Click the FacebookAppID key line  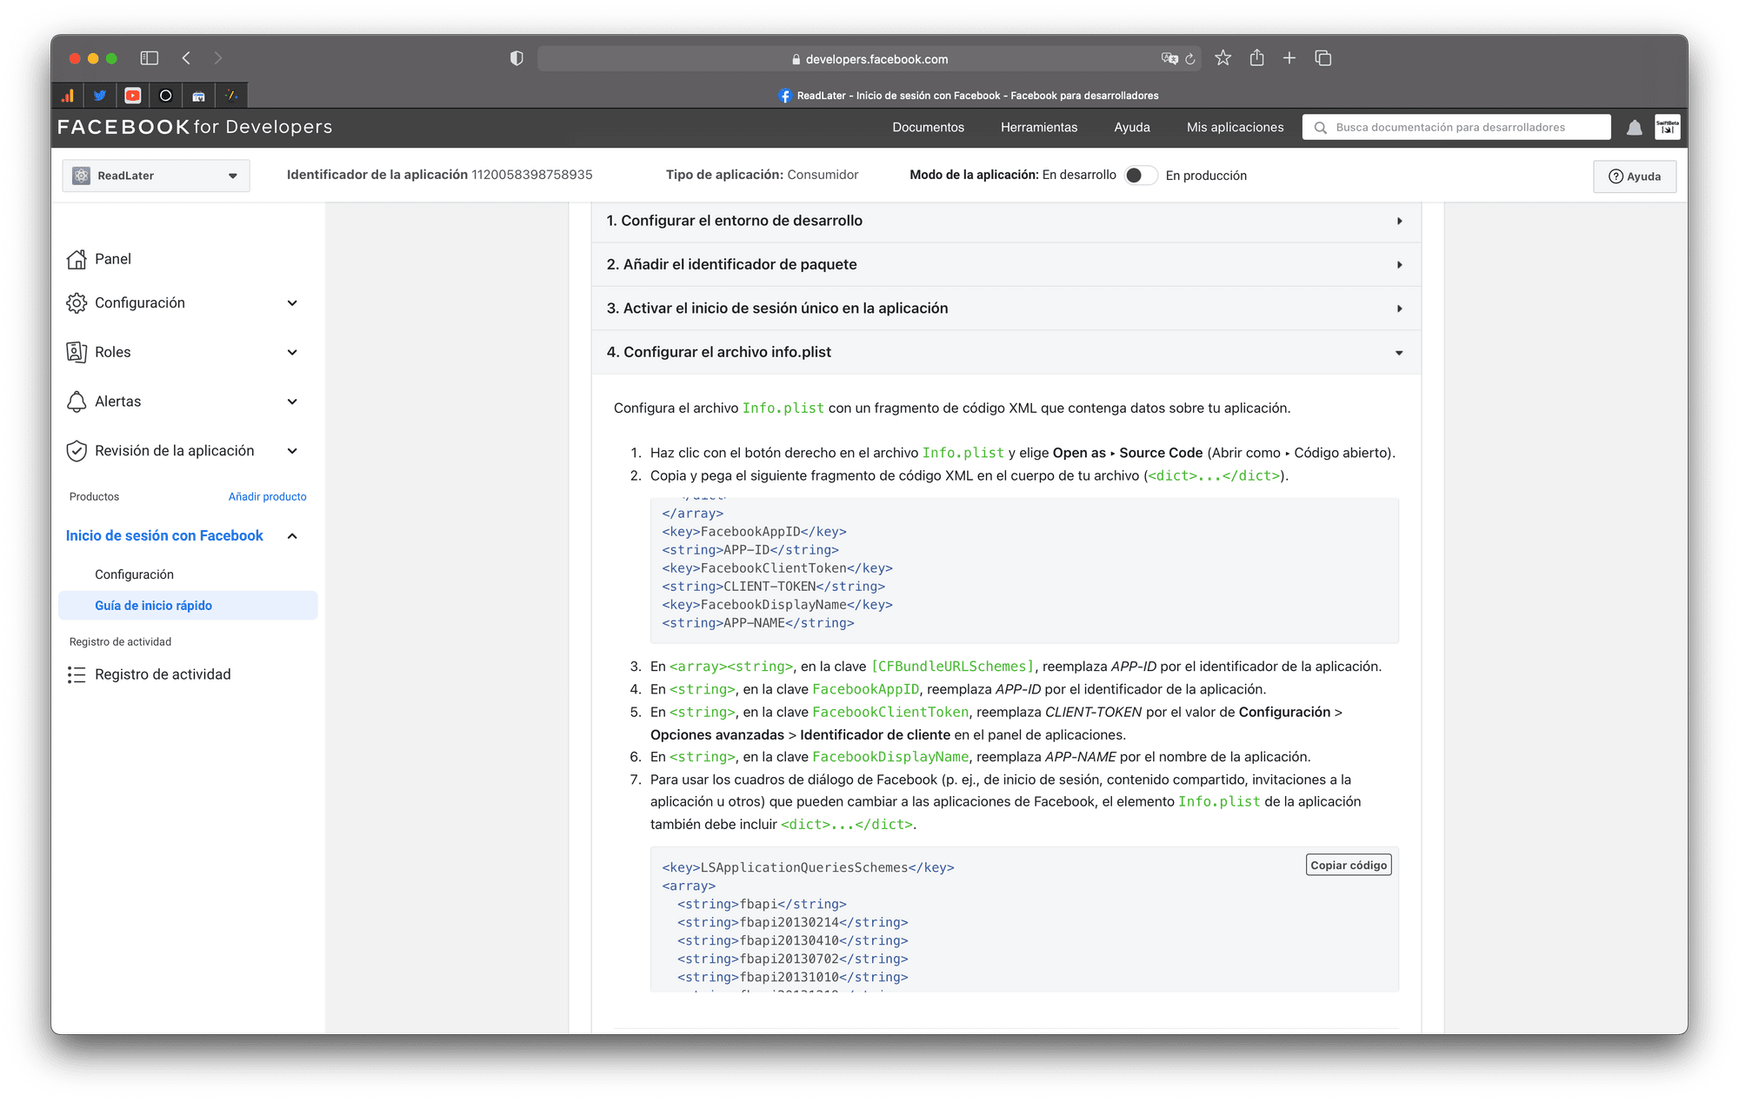tap(754, 532)
